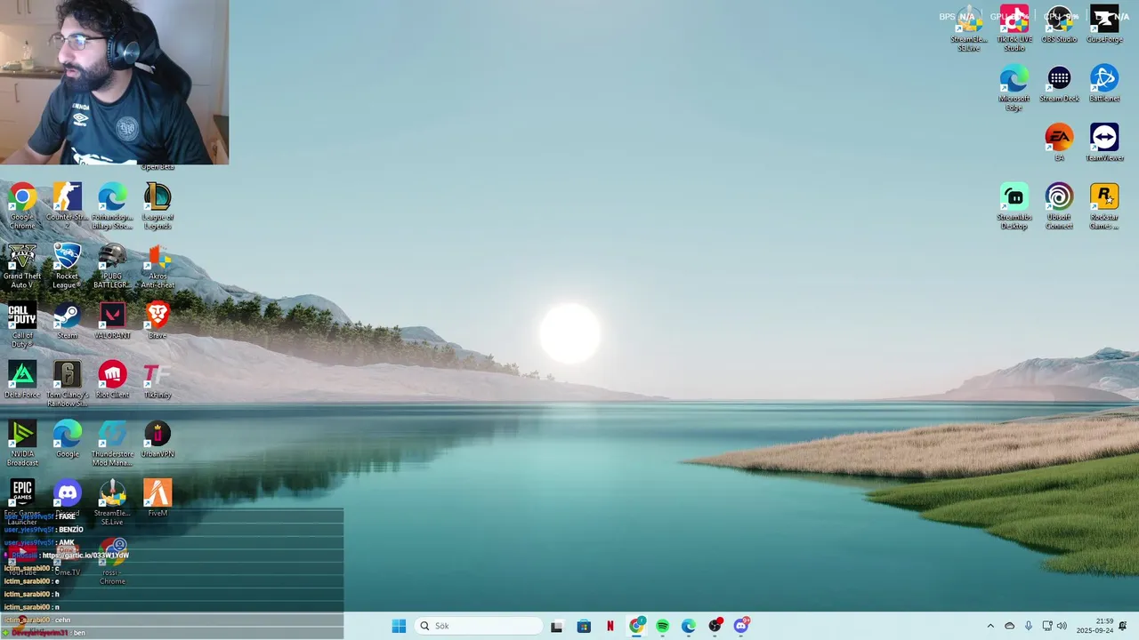Open NVIDIA Broadcast desktop icon
This screenshot has height=640, width=1139.
(x=22, y=444)
